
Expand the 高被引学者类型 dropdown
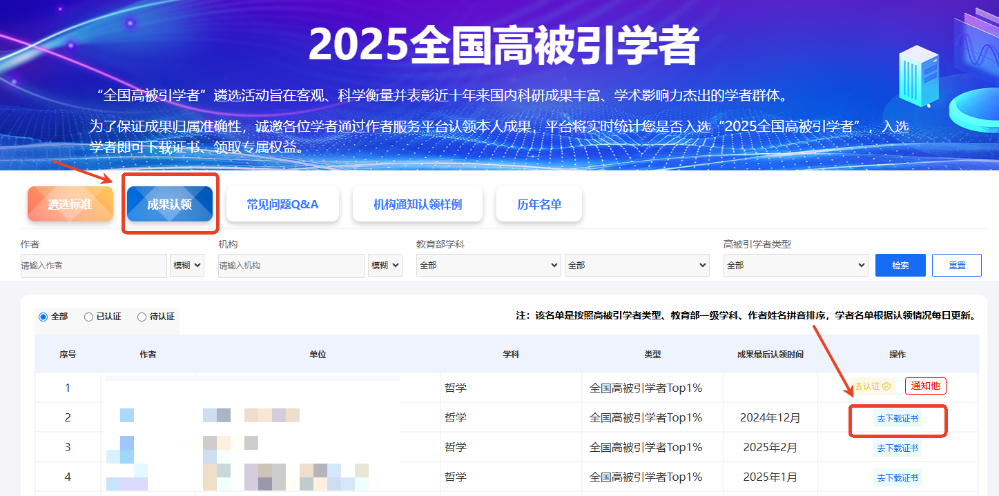coord(795,266)
